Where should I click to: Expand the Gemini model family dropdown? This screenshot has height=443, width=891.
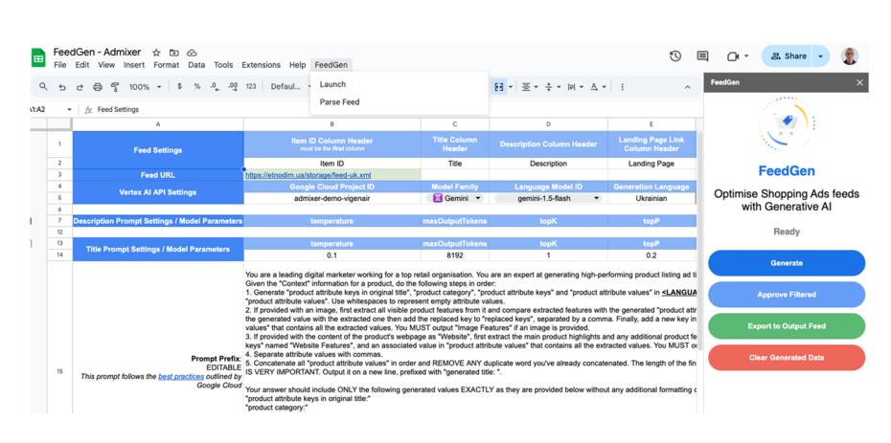click(x=478, y=198)
